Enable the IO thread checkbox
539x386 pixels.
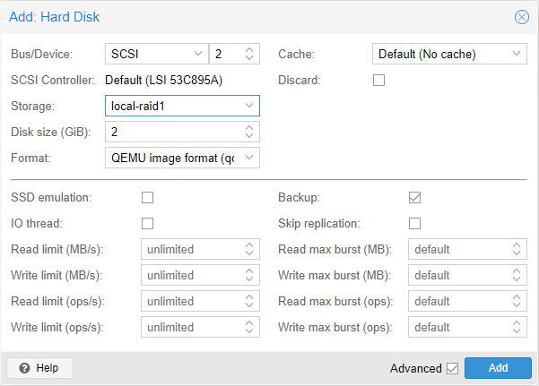tap(148, 223)
